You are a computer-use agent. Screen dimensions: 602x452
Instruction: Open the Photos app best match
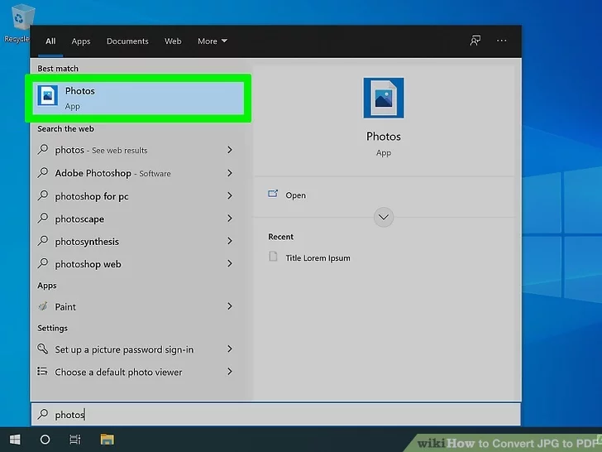click(x=137, y=98)
